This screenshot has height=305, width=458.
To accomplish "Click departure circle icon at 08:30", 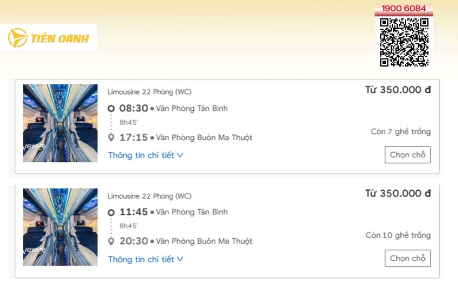I will [x=111, y=109].
